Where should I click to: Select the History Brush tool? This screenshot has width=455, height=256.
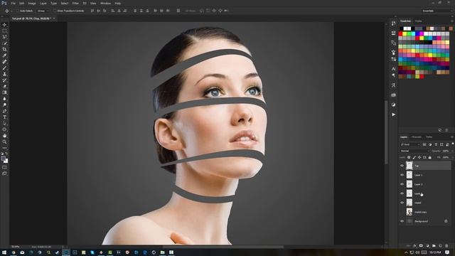point(4,80)
